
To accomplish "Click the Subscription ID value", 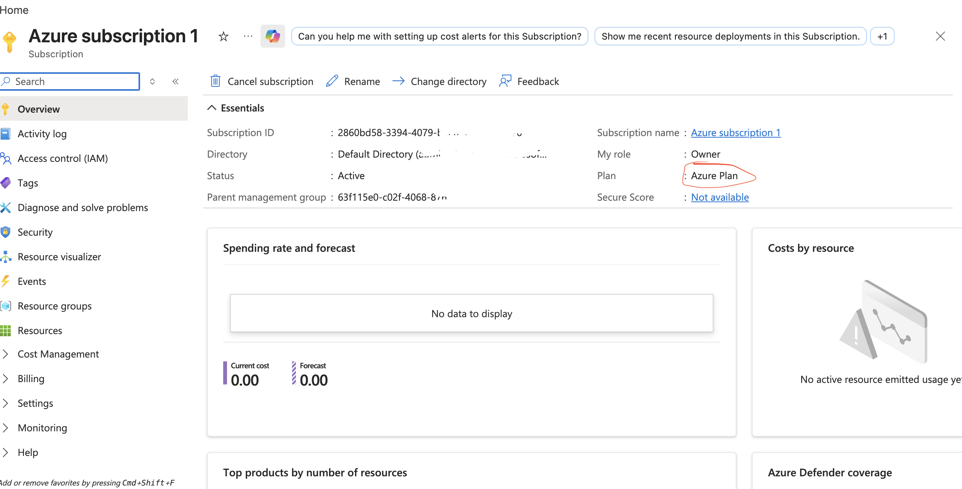I will (430, 133).
